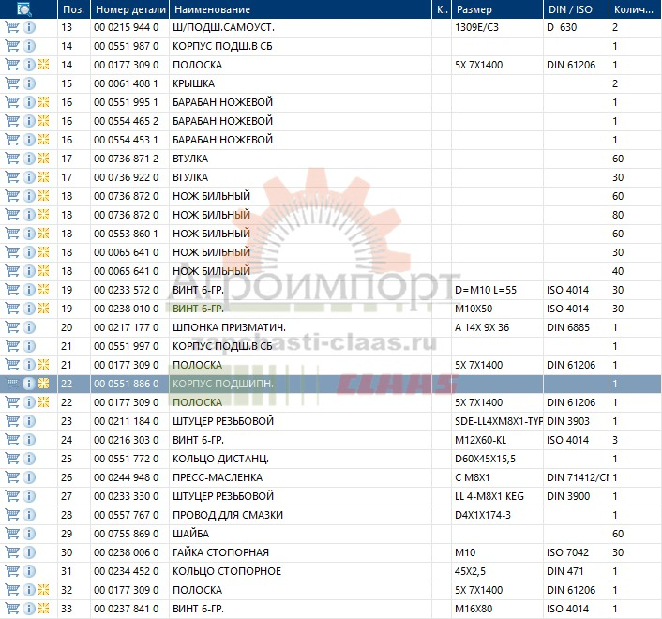Add part 00 0215 944 0 to cart
Screen dimensions: 662x619
pos(12,27)
